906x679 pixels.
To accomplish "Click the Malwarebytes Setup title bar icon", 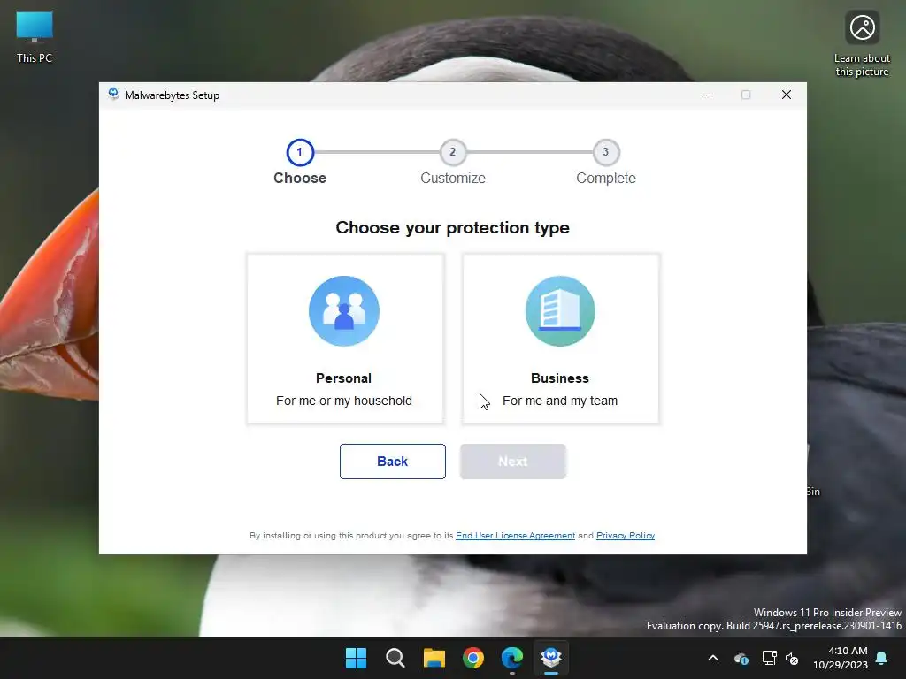I will click(113, 95).
